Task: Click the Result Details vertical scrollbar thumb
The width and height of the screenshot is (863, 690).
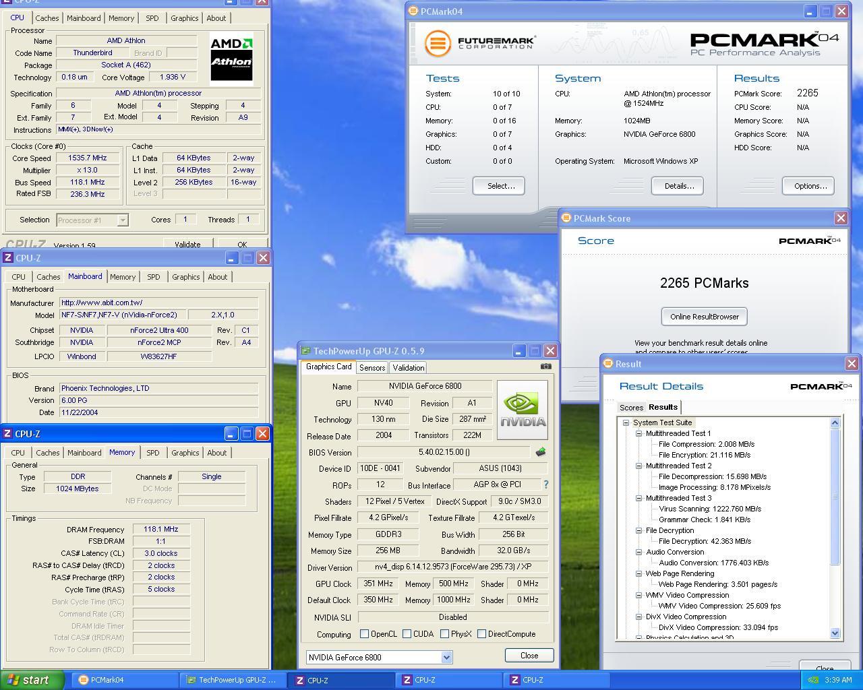Action: [835, 497]
